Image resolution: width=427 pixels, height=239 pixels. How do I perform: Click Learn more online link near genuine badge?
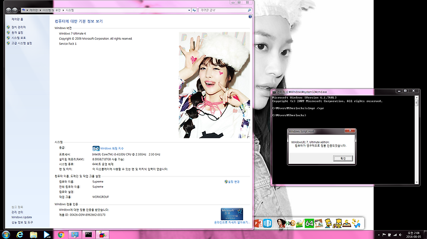[232, 222]
